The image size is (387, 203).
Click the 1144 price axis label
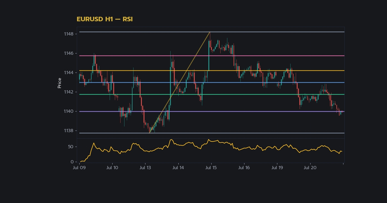pos(68,72)
